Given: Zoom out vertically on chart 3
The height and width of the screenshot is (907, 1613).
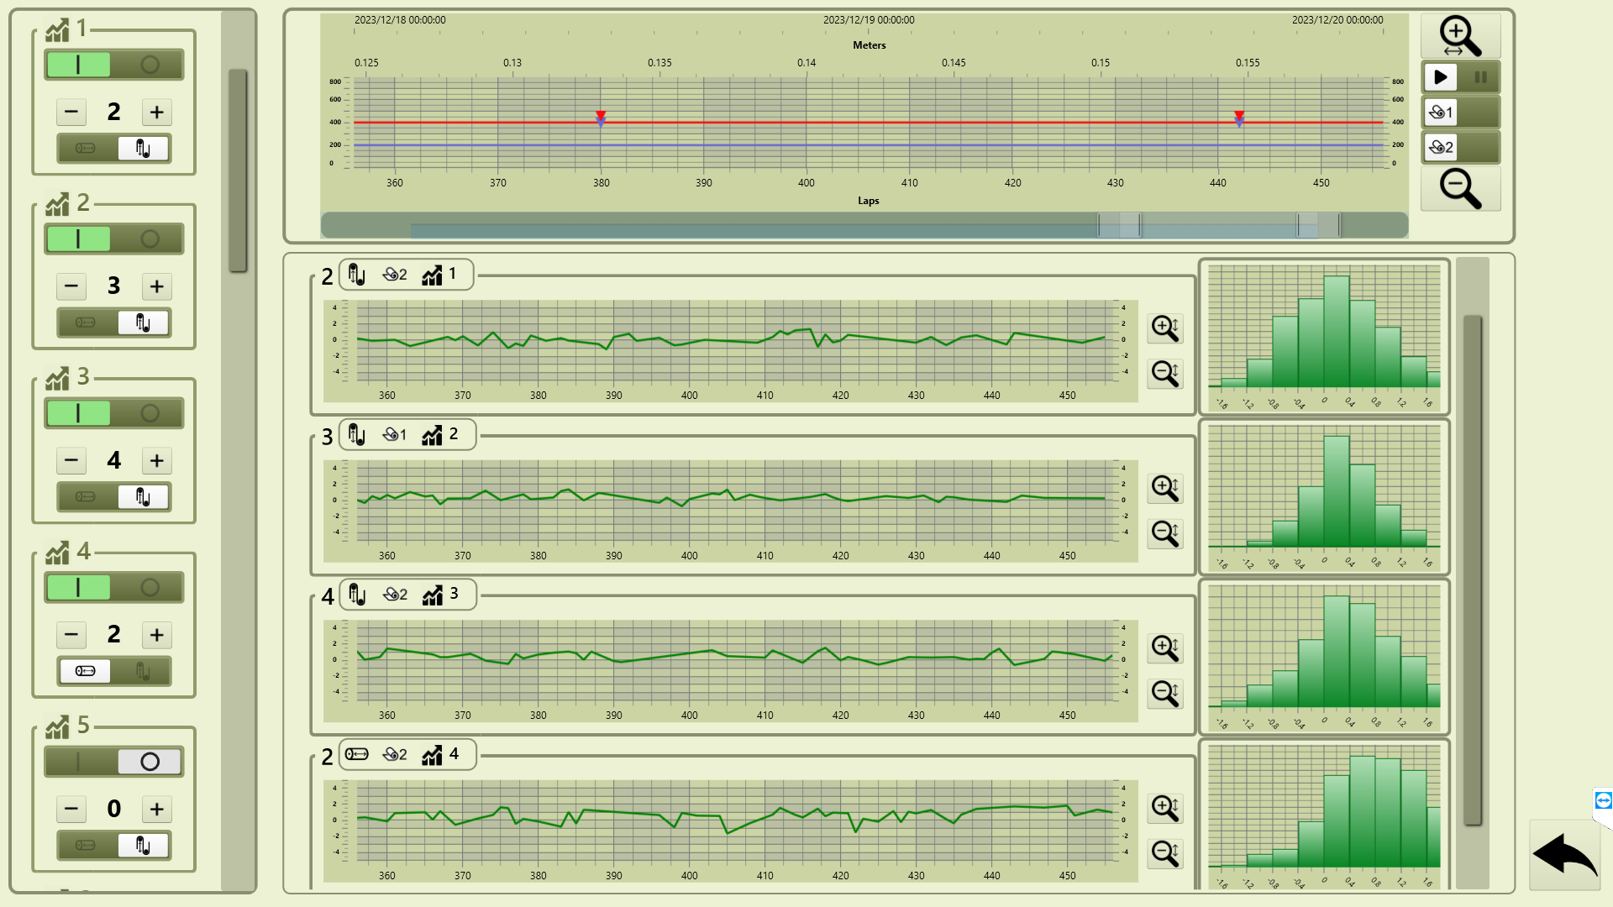Looking at the screenshot, I should 1165,694.
